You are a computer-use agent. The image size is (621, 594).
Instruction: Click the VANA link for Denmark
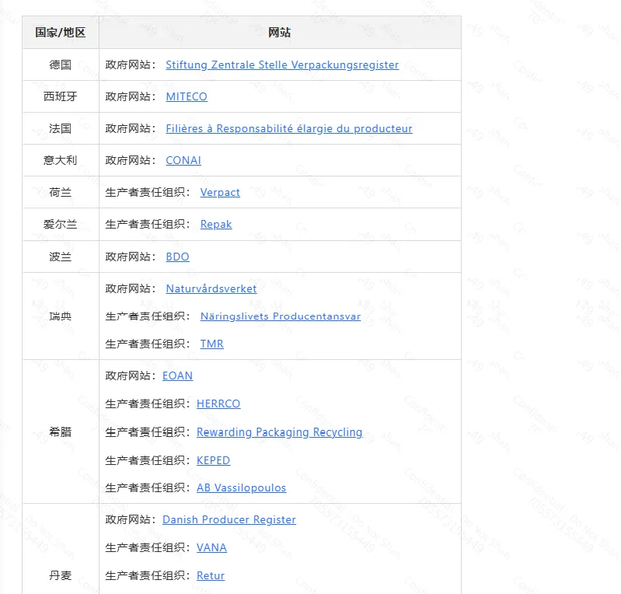pos(211,547)
